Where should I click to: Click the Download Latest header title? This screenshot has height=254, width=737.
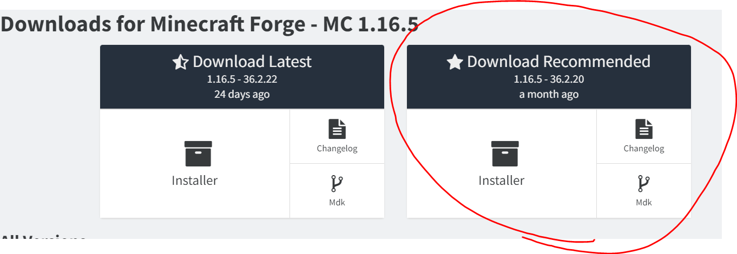coord(252,62)
